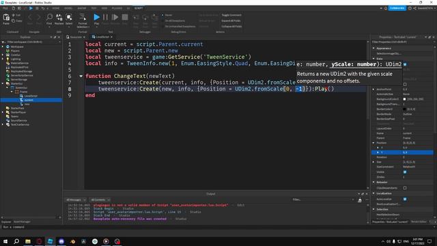This screenshot has height=246, width=437.
Task: Click Collapse All Folds
Action: pos(231,27)
